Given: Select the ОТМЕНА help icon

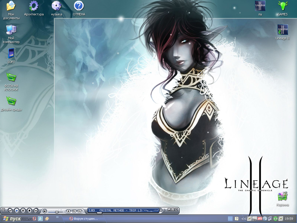Looking at the screenshot, I should 79,8.
